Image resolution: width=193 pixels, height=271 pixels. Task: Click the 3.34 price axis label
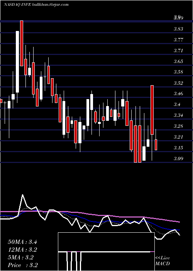click(x=178, y=115)
